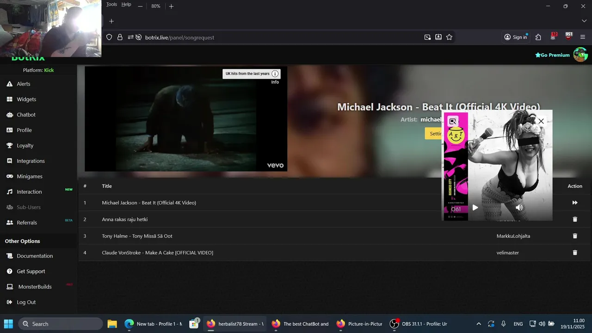Select Claude VonStroke - Make A Cake title

pos(157,253)
